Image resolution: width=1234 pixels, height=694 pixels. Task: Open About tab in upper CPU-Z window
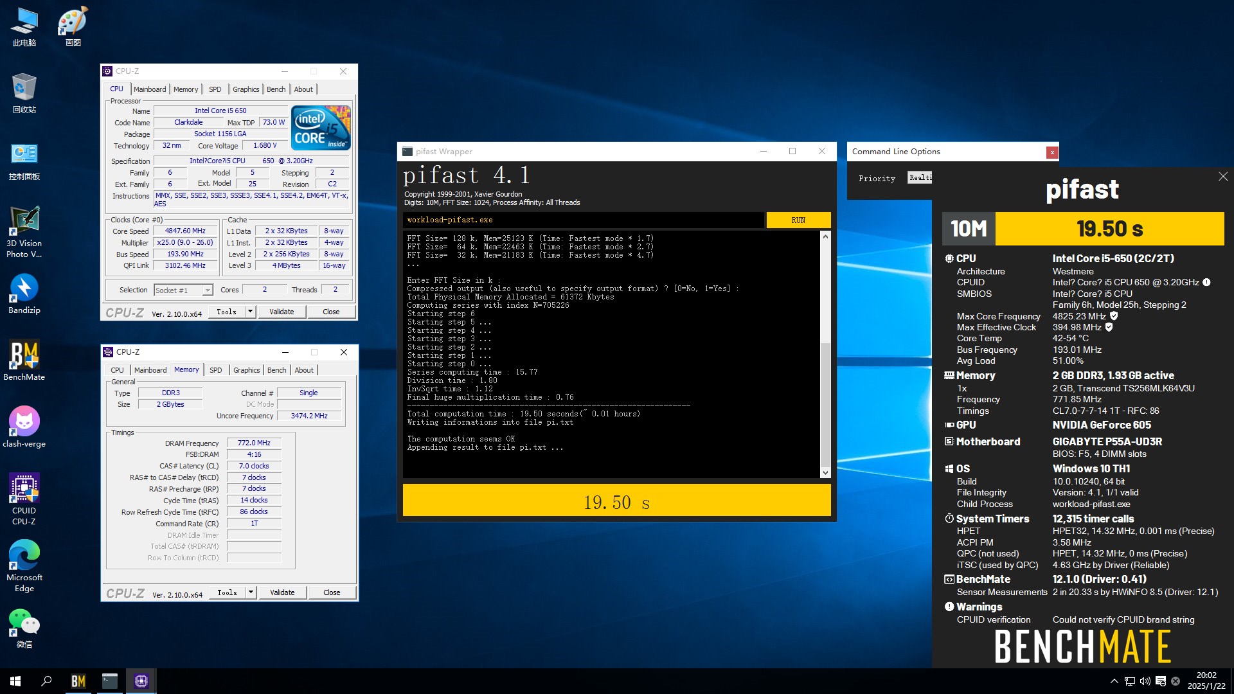[x=304, y=89]
